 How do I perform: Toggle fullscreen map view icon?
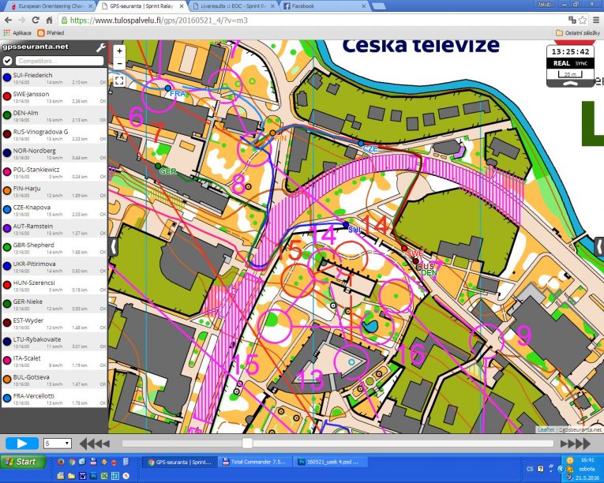[x=119, y=80]
